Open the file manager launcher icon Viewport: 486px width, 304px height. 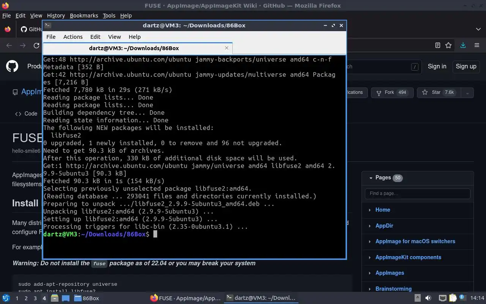(x=54, y=298)
